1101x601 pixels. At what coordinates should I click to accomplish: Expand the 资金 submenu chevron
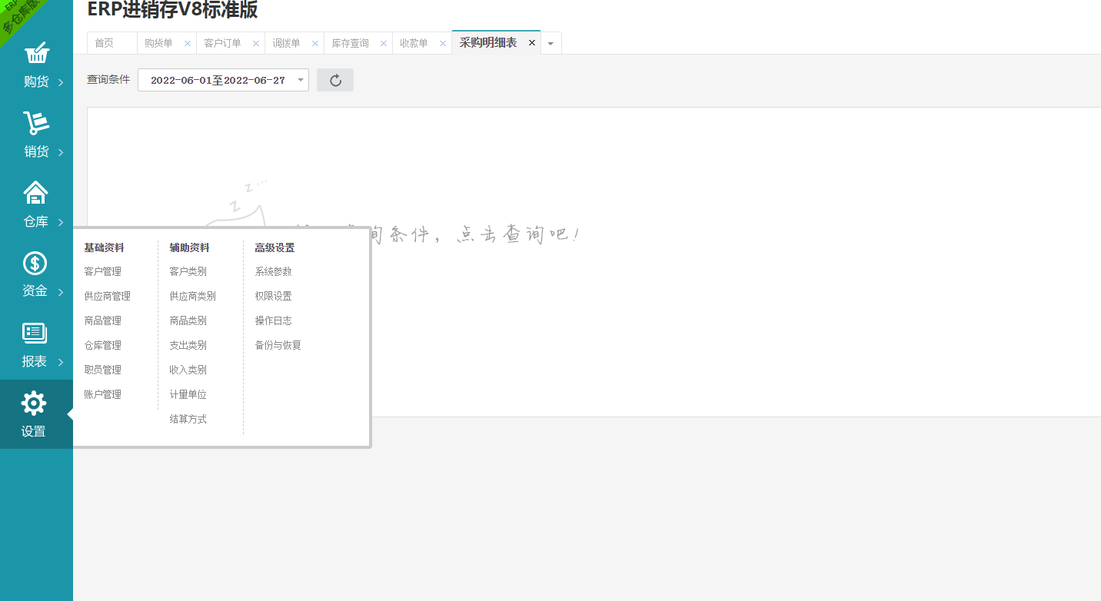(x=61, y=292)
